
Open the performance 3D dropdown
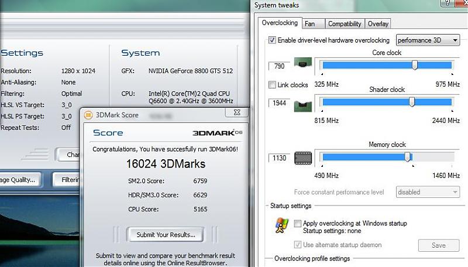tap(428, 40)
